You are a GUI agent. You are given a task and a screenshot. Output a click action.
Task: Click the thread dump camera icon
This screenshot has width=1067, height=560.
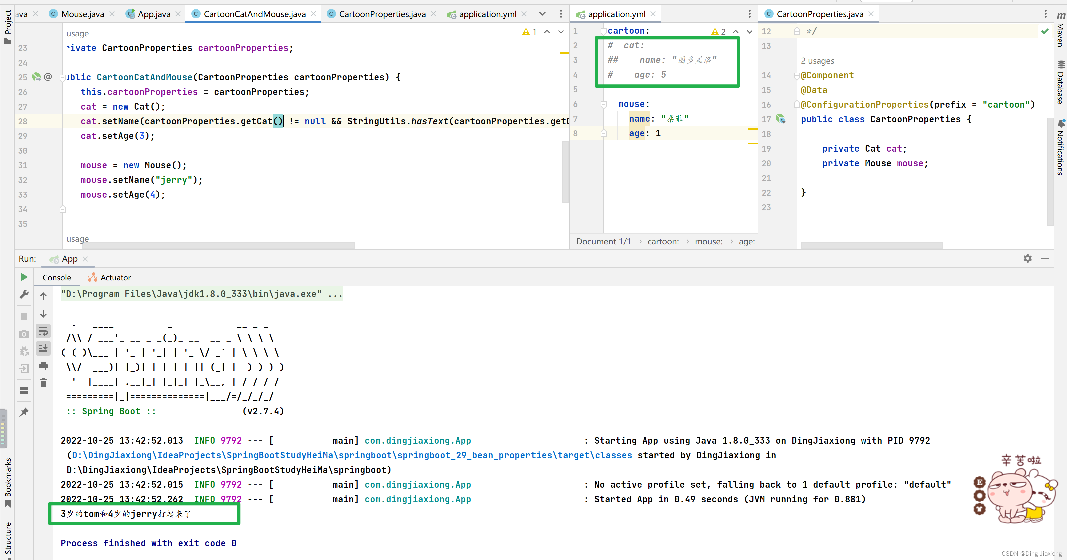(24, 334)
